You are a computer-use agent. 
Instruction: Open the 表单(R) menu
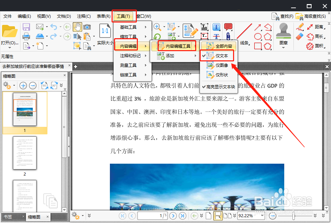pyautogui.click(x=103, y=16)
